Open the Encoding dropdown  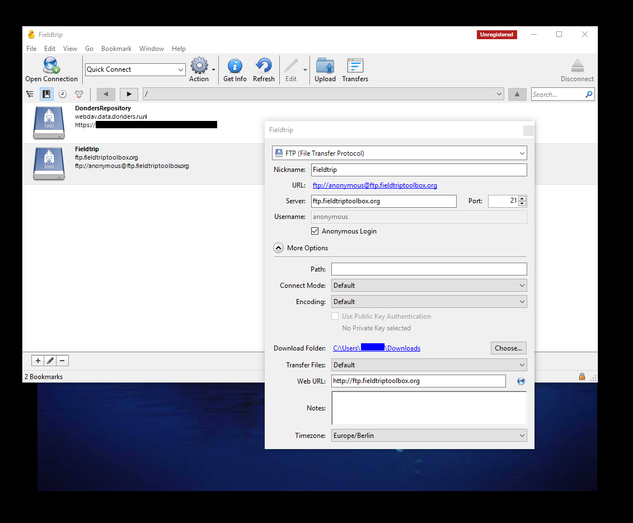[429, 302]
